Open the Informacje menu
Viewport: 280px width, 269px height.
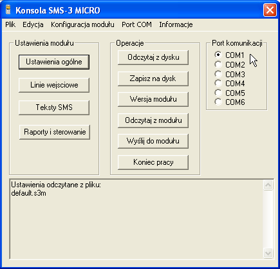(x=176, y=24)
